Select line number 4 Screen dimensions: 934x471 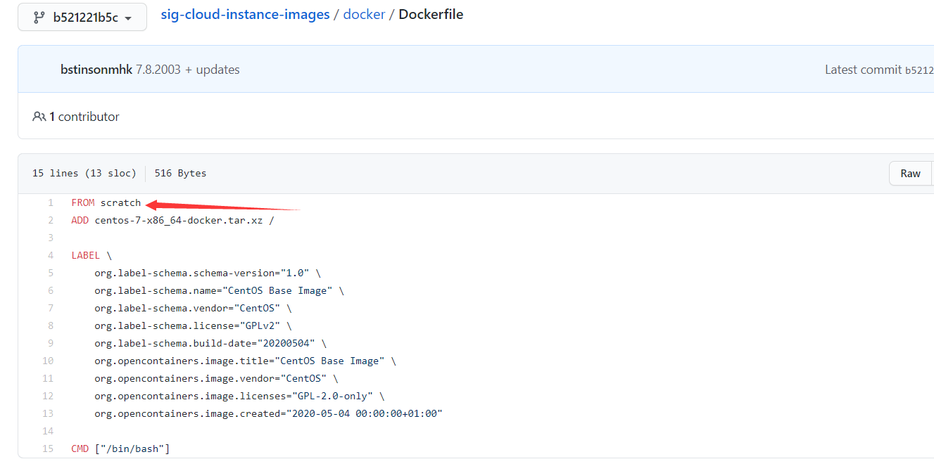click(x=50, y=255)
